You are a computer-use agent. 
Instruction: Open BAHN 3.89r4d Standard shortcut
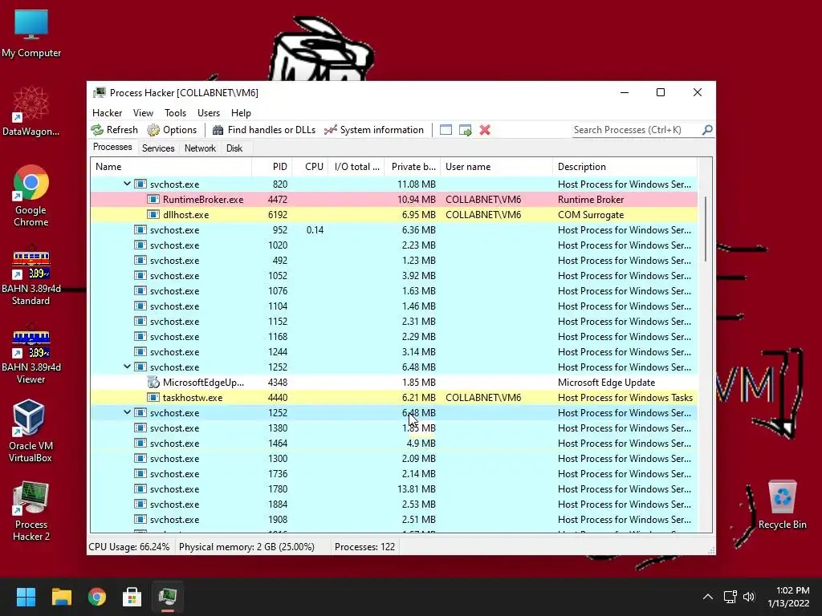(x=31, y=276)
